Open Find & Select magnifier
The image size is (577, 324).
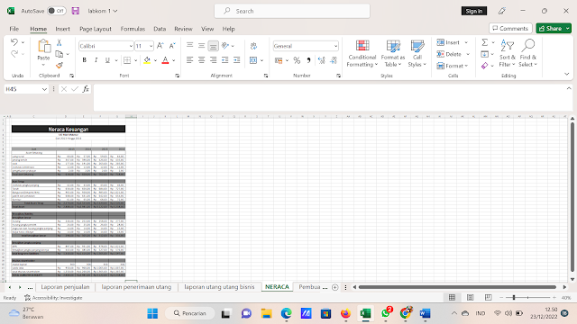click(528, 54)
